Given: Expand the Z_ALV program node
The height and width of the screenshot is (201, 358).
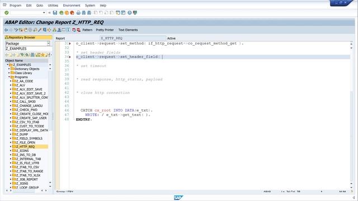Looking at the screenshot, I should (x=11, y=85).
